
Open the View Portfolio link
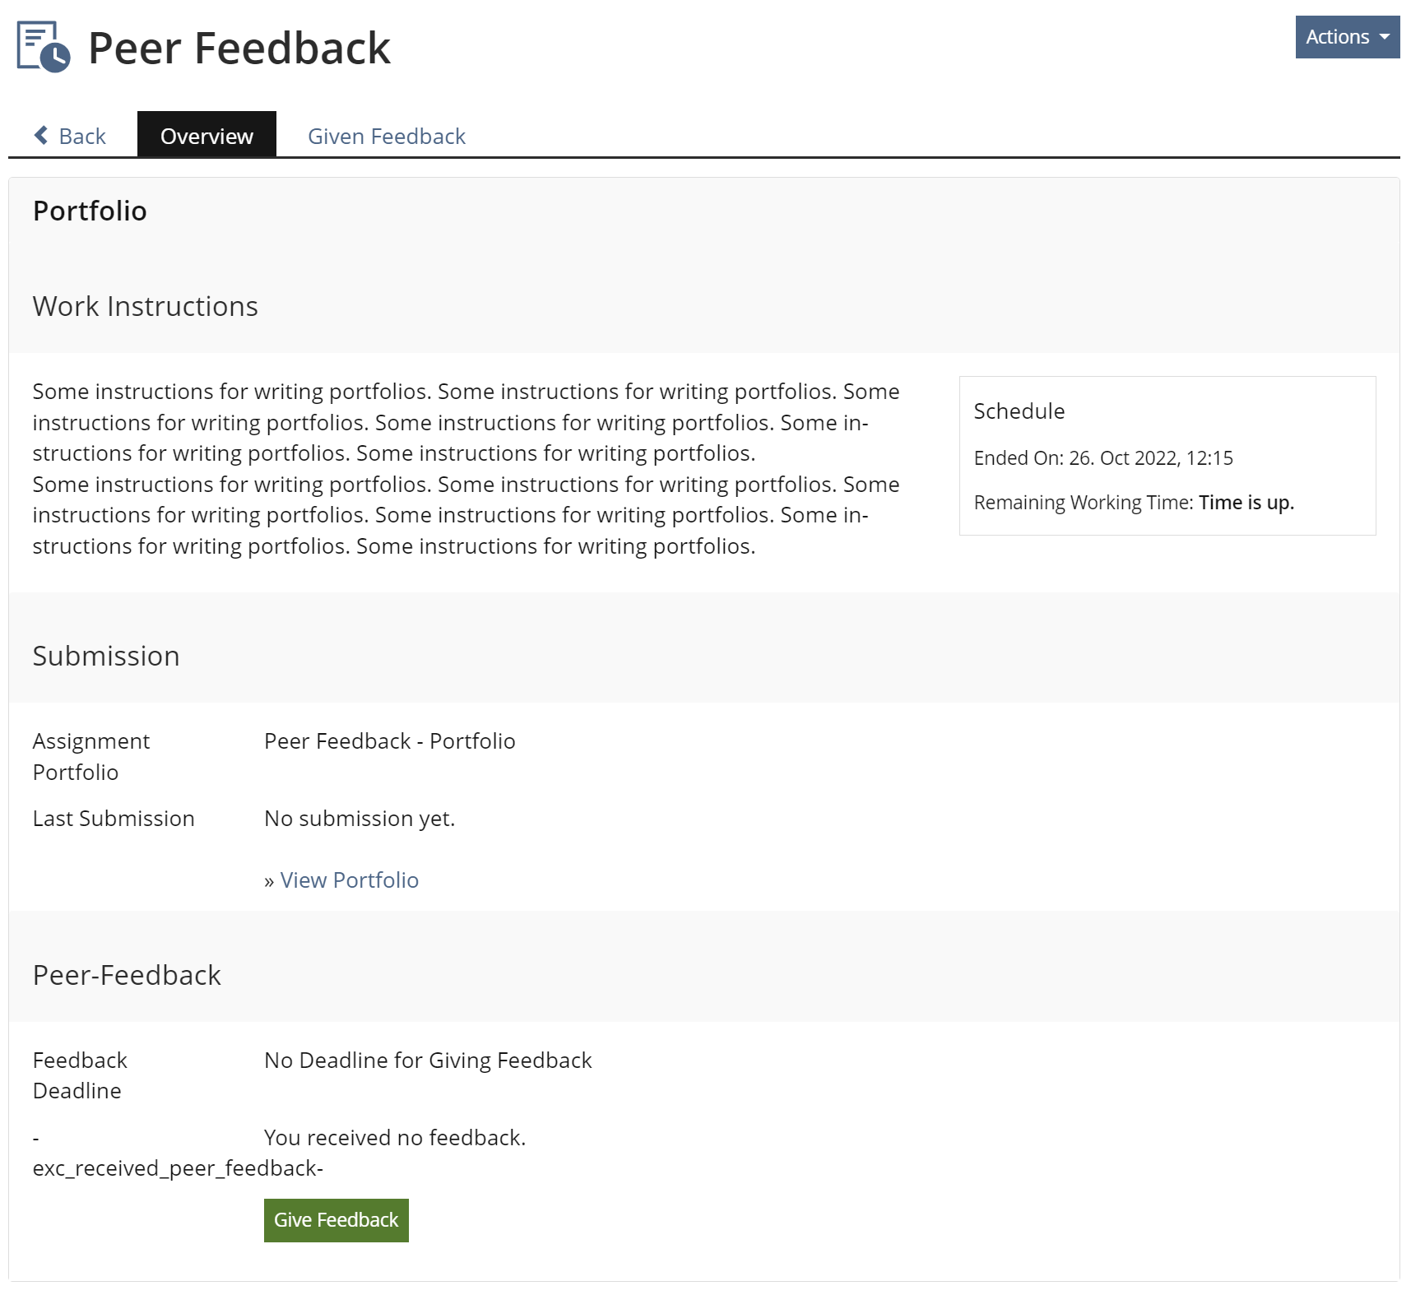pos(349,880)
